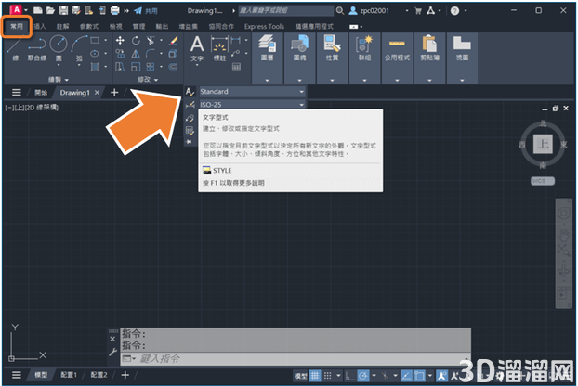Open the ISO-25 dimension style dropdown
This screenshot has width=578, height=386.
(x=252, y=105)
